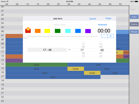This screenshot has width=139, height=104.
Task: Tap hour 15 in the picker
Action: coord(83,44)
